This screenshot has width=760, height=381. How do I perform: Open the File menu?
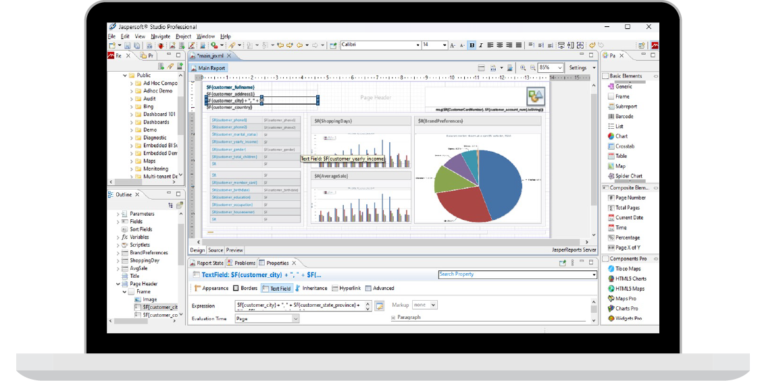(111, 36)
